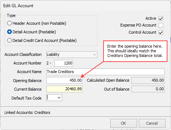The image size is (171, 130).
Task: Click the Out of Balance label
Action: (x=117, y=89)
